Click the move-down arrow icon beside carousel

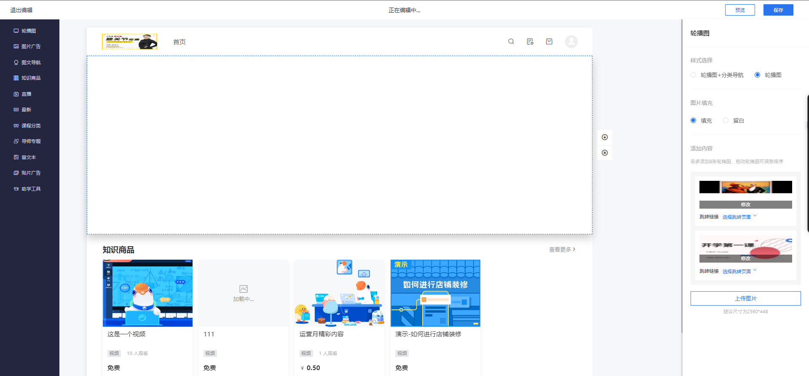click(605, 137)
